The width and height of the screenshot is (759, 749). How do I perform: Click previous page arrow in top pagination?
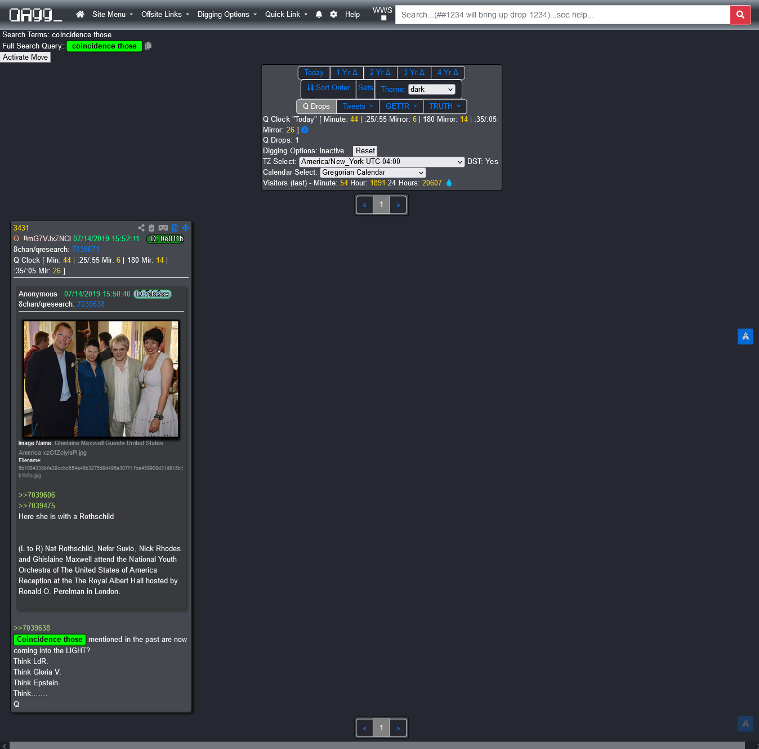[364, 205]
